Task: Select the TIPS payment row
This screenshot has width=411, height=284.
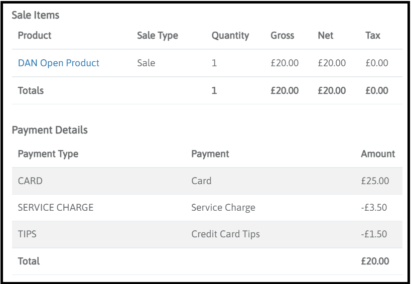Action: [x=27, y=234]
